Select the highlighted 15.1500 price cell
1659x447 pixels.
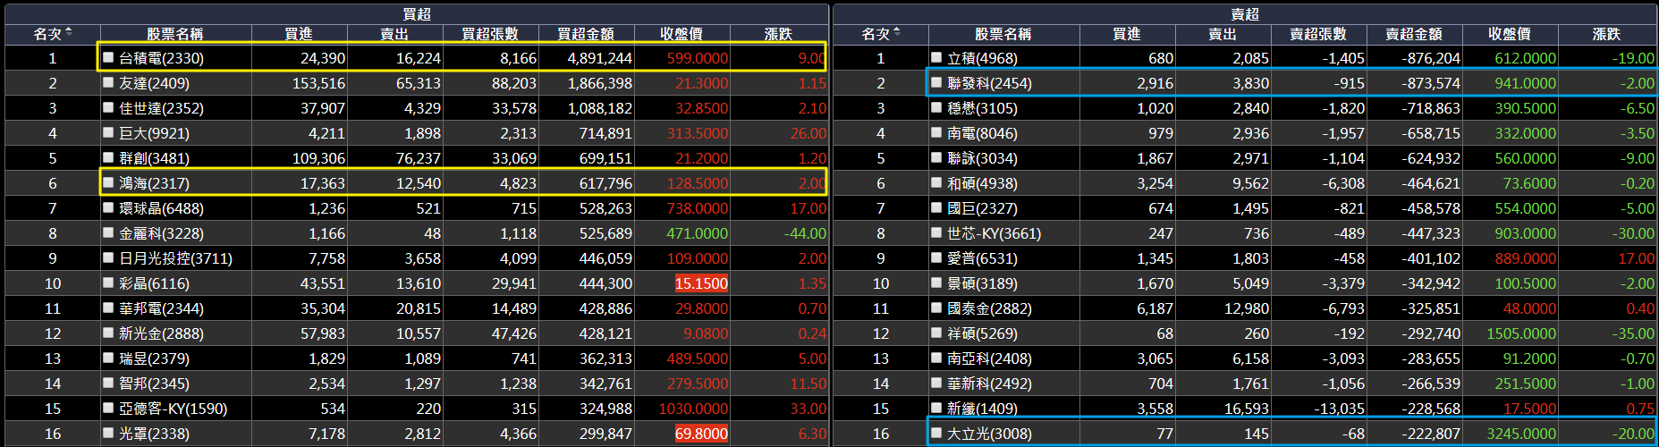click(x=701, y=283)
